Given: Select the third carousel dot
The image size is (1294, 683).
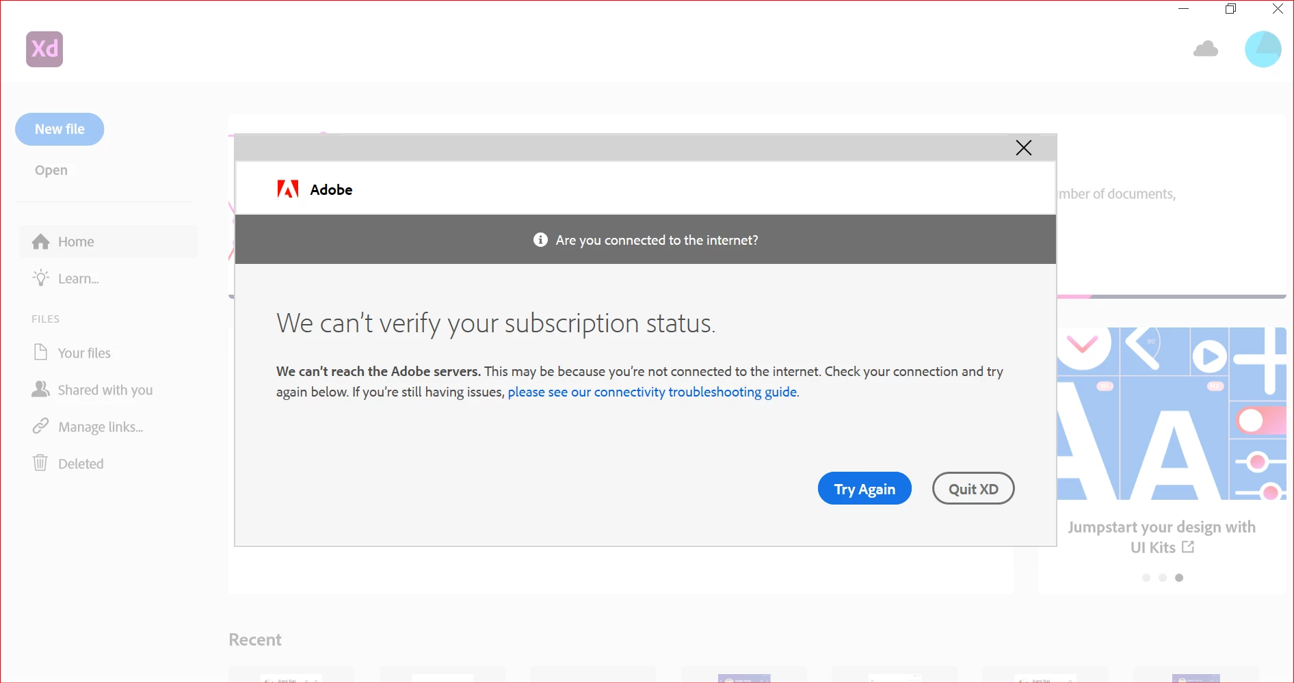Looking at the screenshot, I should tap(1179, 578).
